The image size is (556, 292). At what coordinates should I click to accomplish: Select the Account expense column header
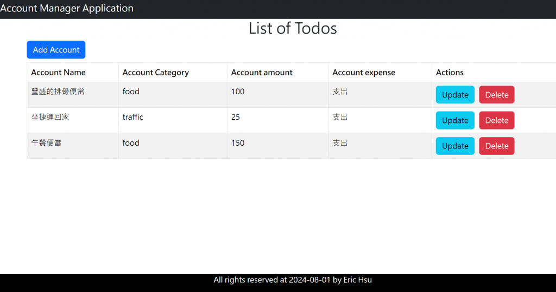364,73
